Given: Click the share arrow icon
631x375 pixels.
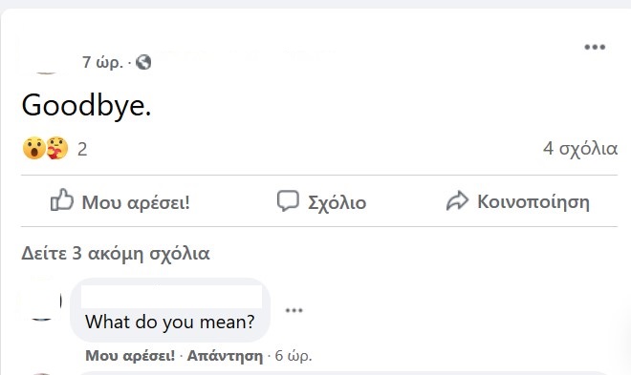Looking at the screenshot, I should (x=457, y=200).
